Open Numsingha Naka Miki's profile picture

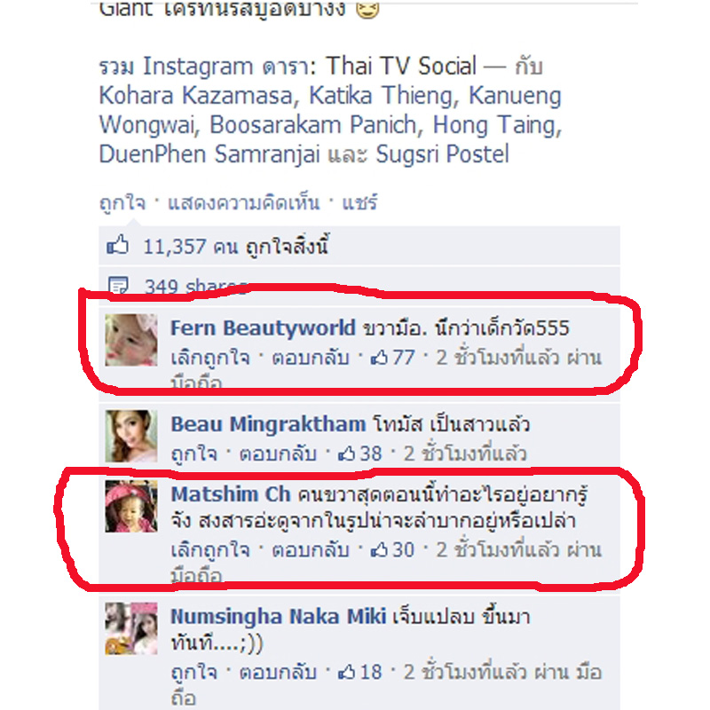point(131,628)
